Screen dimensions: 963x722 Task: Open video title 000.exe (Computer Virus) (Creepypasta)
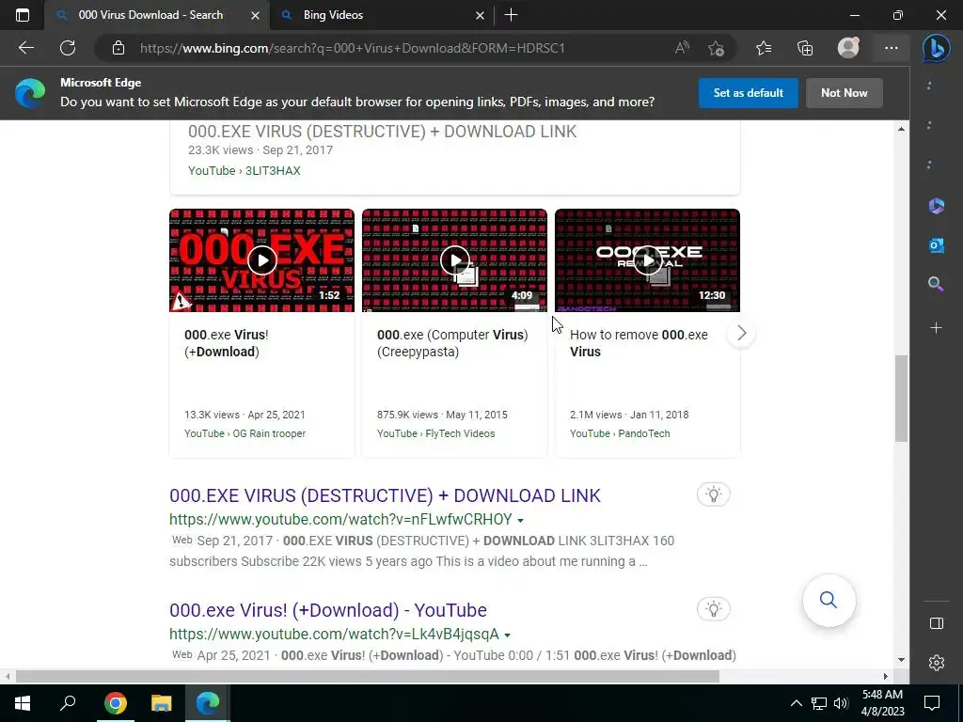(x=452, y=343)
